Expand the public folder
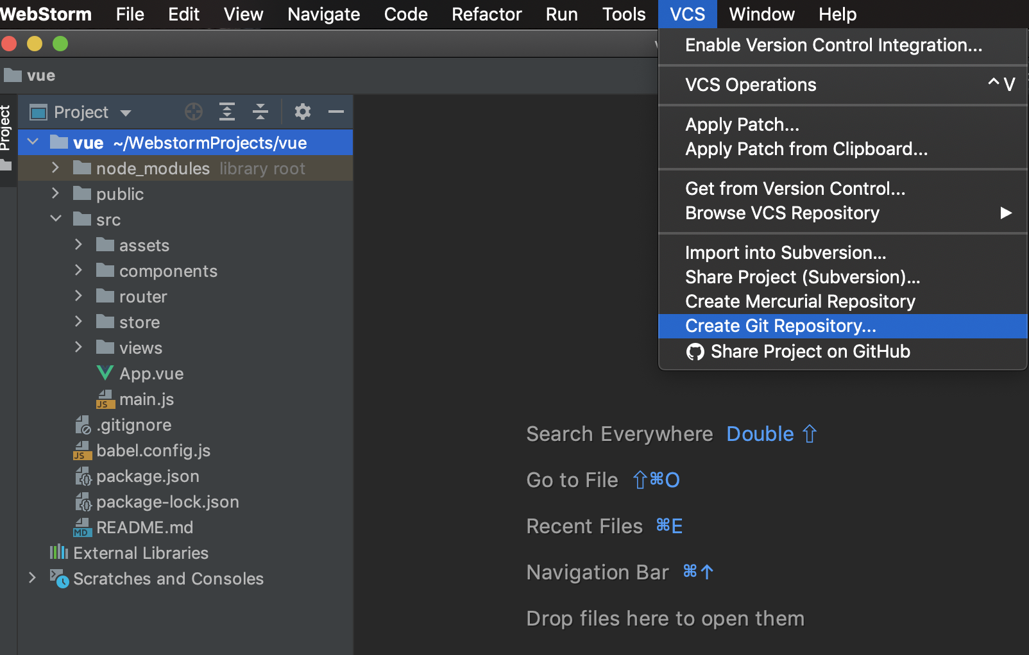This screenshot has width=1029, height=655. point(55,194)
